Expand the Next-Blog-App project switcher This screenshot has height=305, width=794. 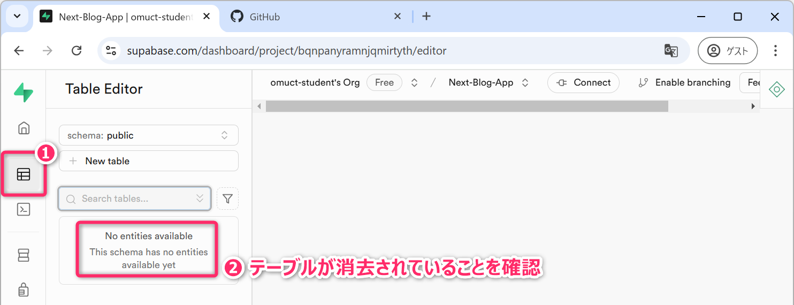click(525, 83)
